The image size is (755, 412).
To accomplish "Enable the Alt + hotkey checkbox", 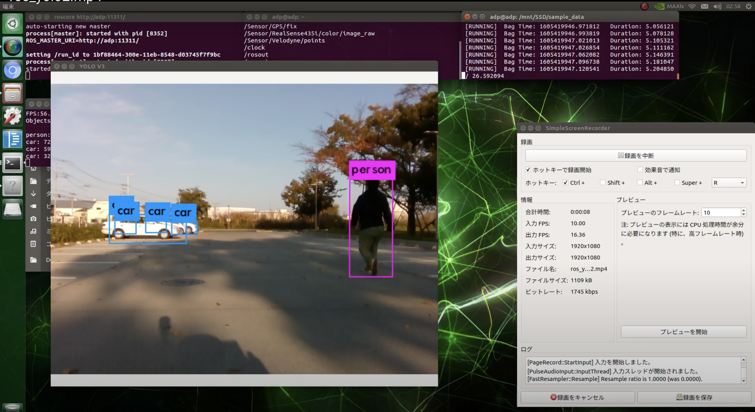I will [640, 183].
